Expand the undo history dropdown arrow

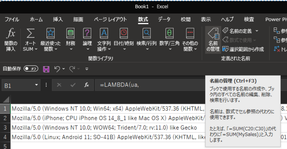pos(63,69)
